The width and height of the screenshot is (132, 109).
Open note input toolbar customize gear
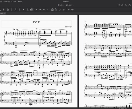click(x=72, y=9)
